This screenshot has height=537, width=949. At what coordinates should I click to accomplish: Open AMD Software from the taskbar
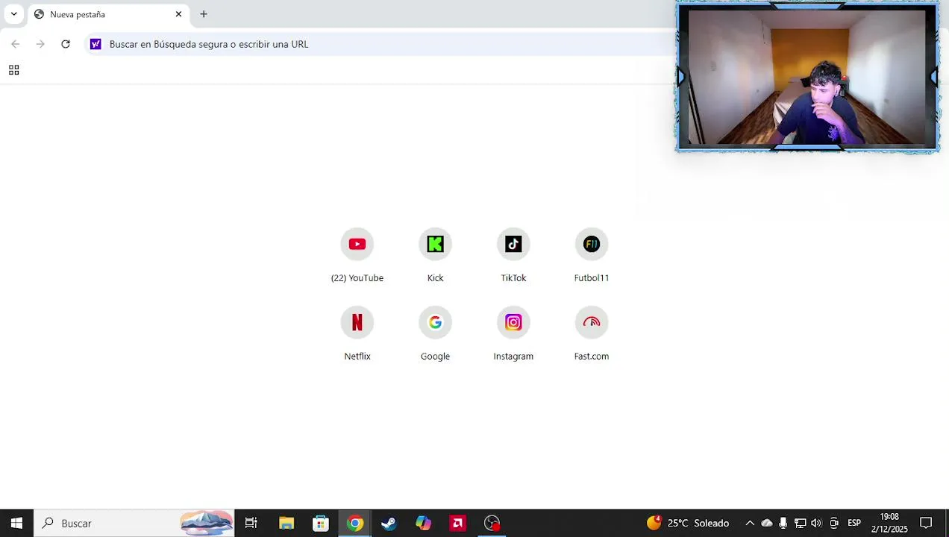(x=458, y=523)
